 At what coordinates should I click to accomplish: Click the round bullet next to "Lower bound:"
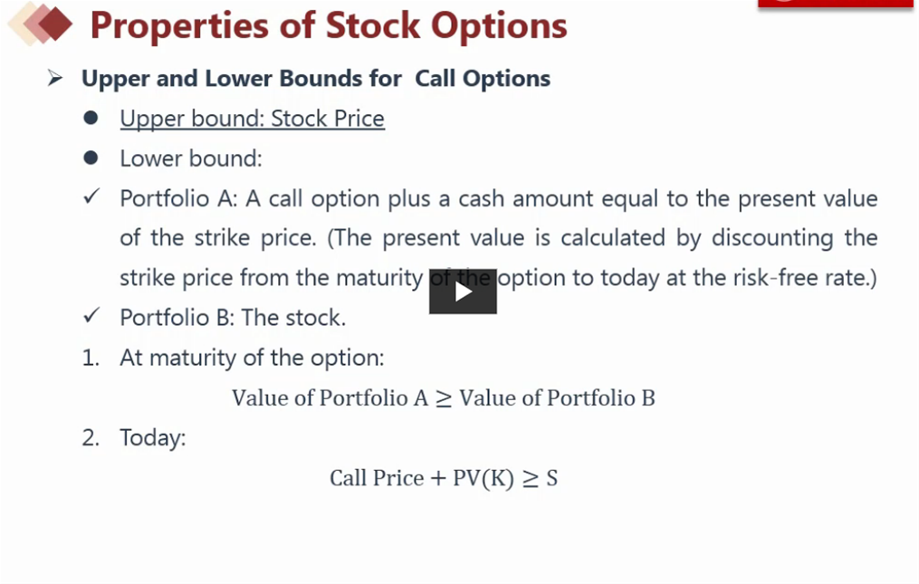[x=91, y=158]
